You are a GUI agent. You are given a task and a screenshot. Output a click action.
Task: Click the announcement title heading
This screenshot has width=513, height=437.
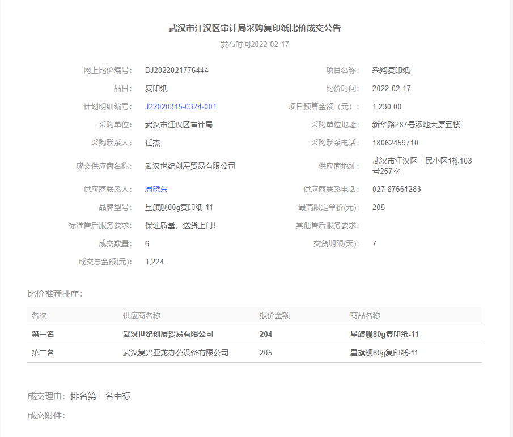pos(255,28)
